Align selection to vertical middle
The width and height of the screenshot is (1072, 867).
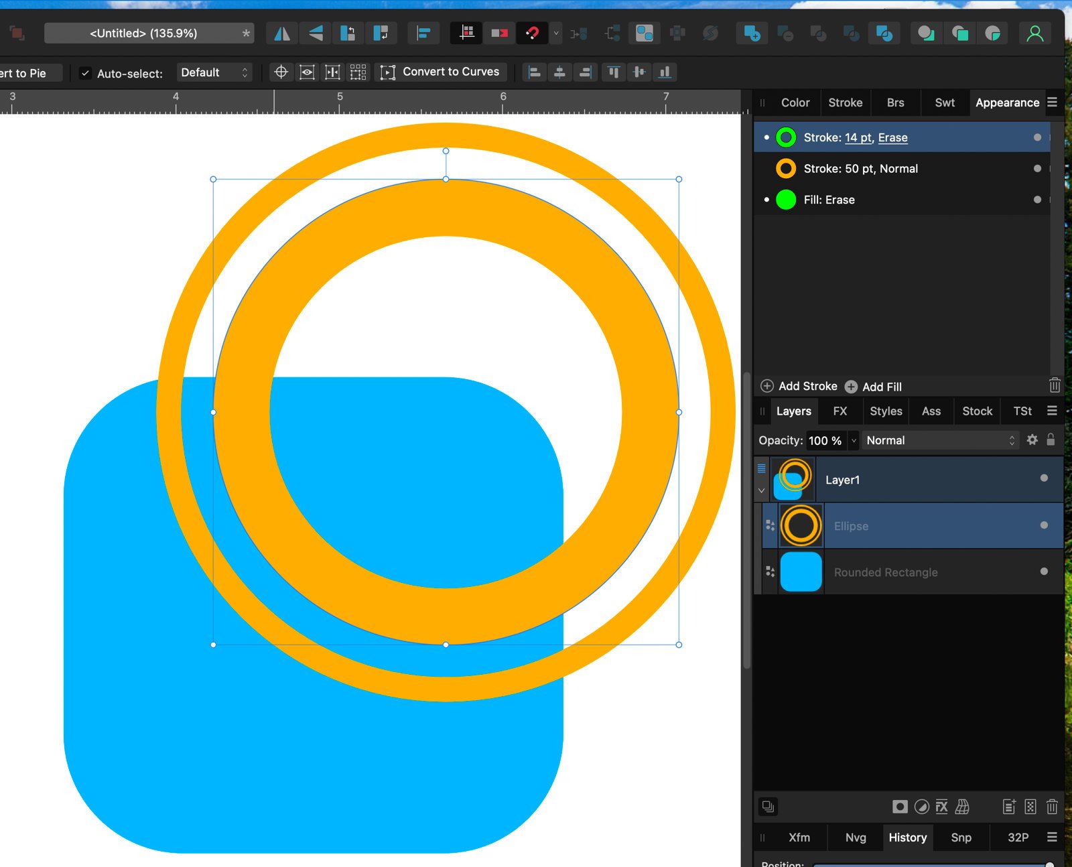pos(639,72)
